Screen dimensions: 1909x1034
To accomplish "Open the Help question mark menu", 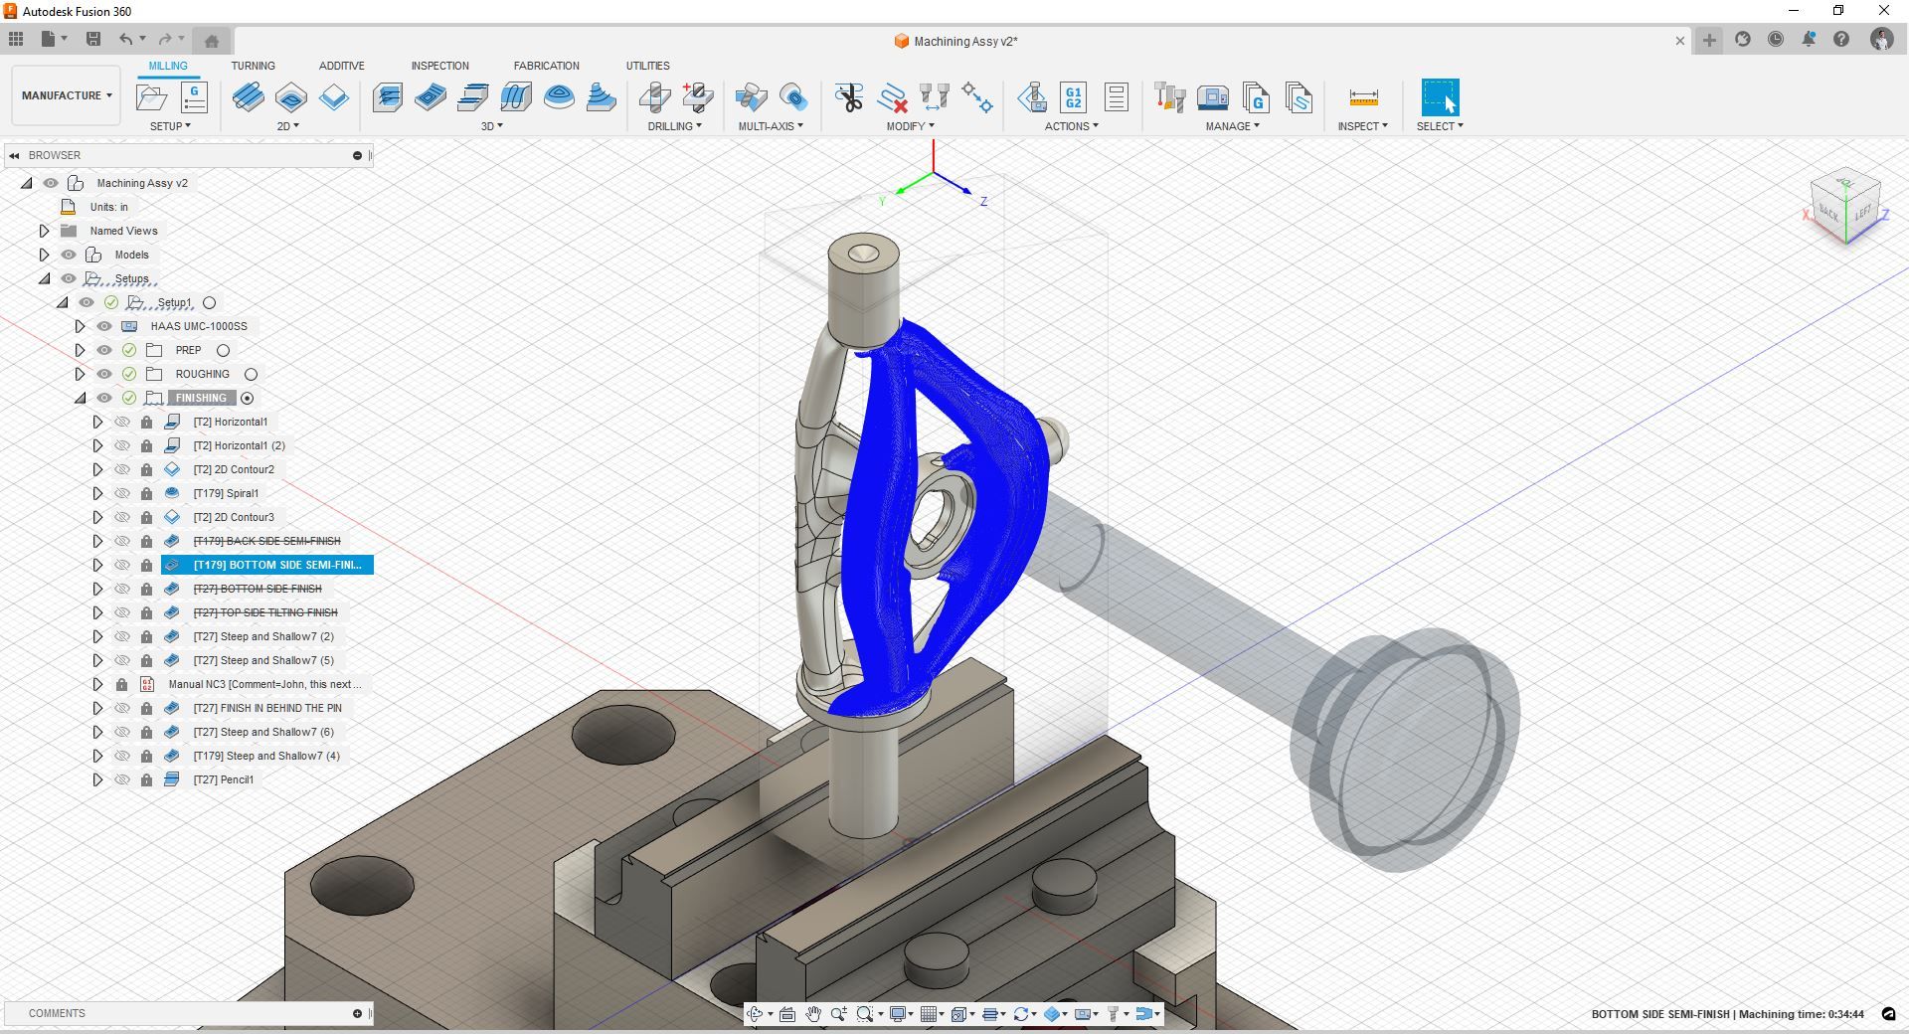I will pyautogui.click(x=1841, y=40).
